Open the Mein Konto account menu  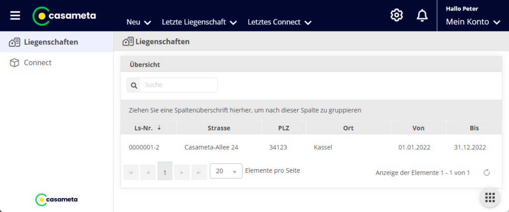click(x=473, y=22)
